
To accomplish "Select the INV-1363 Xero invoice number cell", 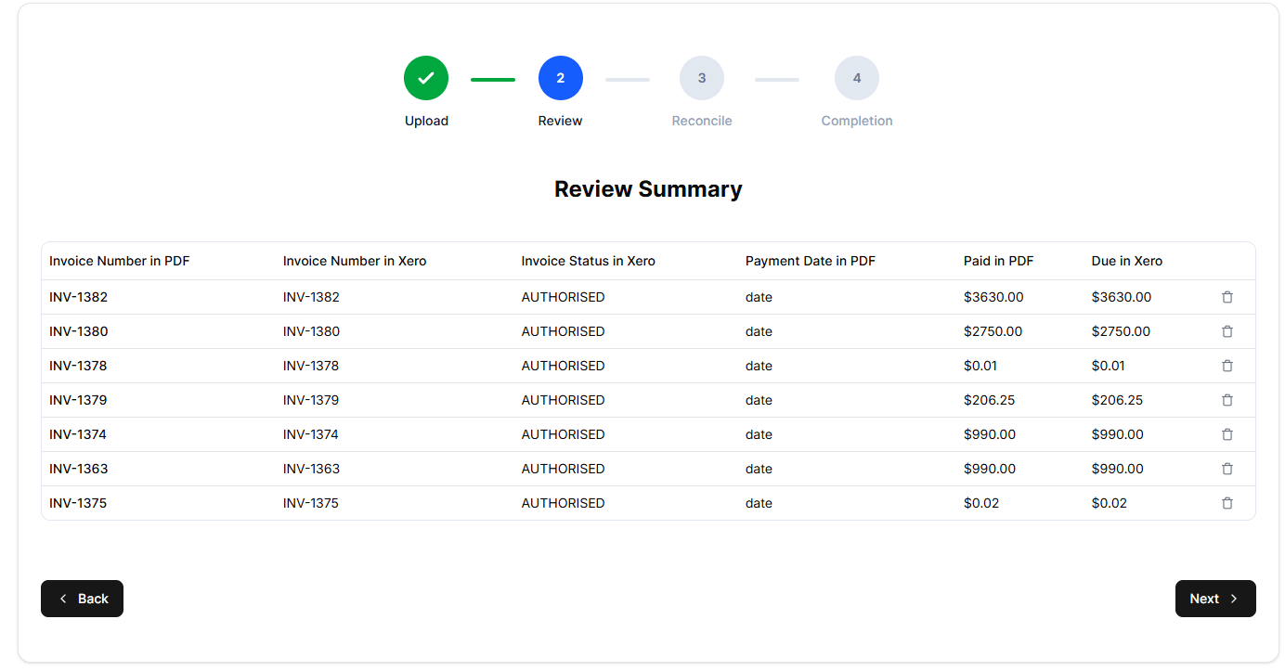I will pyautogui.click(x=311, y=469).
